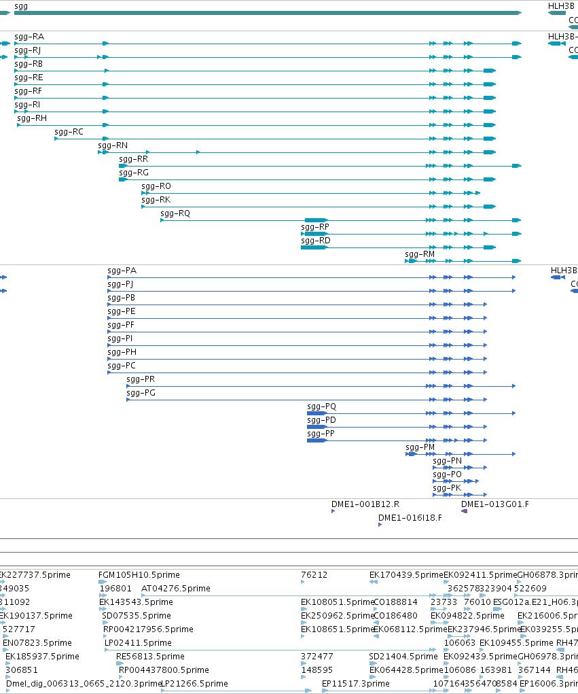The height and width of the screenshot is (694, 578).
Task: Click the sgg-PM protein label
Action: [420, 447]
